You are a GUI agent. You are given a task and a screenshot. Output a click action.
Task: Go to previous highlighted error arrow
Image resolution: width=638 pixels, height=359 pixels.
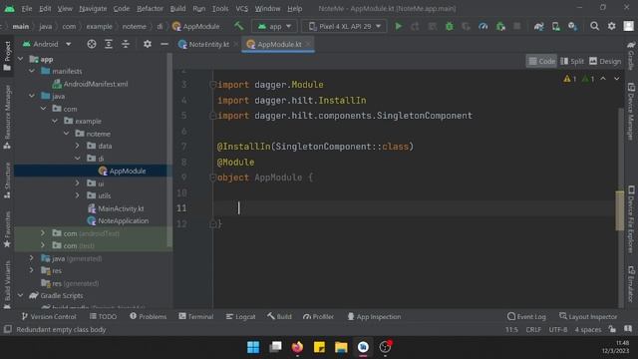603,79
